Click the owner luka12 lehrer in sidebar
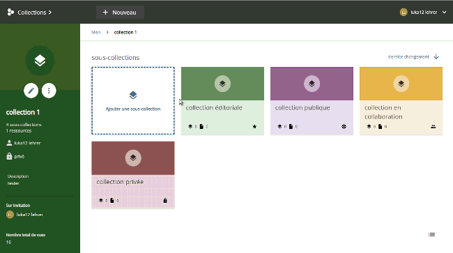Screen dimensions: 453x253 (27, 143)
